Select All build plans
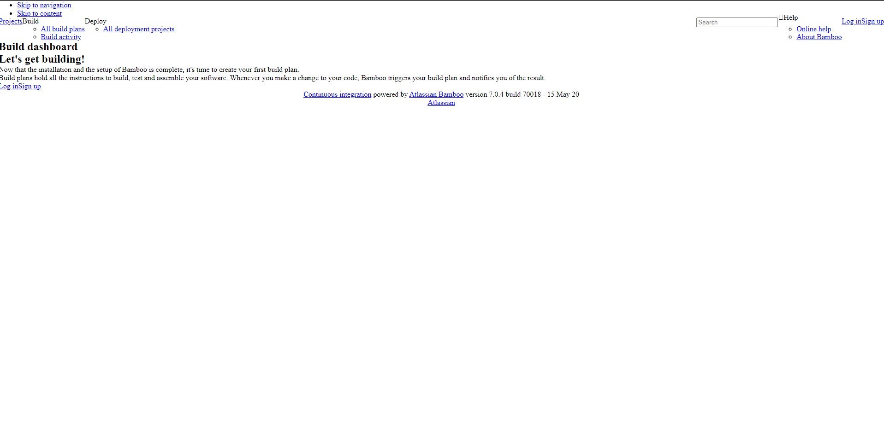This screenshot has width=884, height=430. [x=63, y=29]
